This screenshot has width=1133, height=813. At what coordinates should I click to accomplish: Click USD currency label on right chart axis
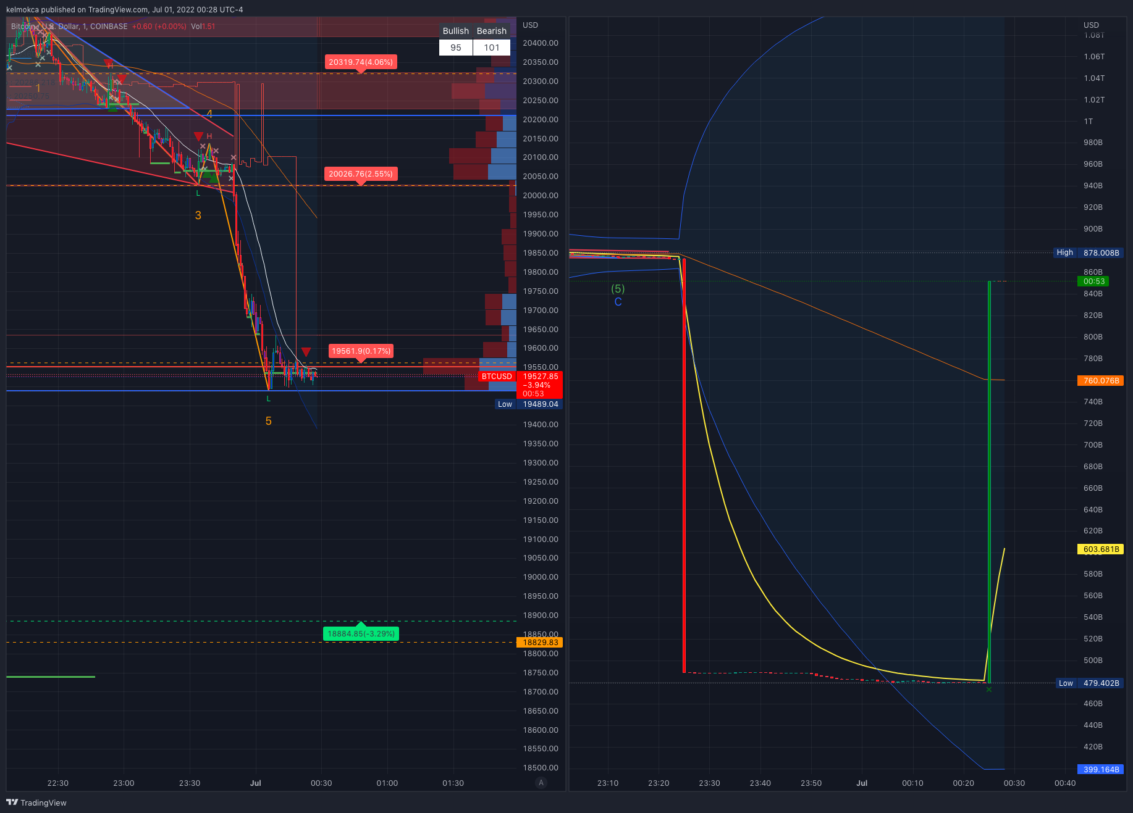[1091, 25]
